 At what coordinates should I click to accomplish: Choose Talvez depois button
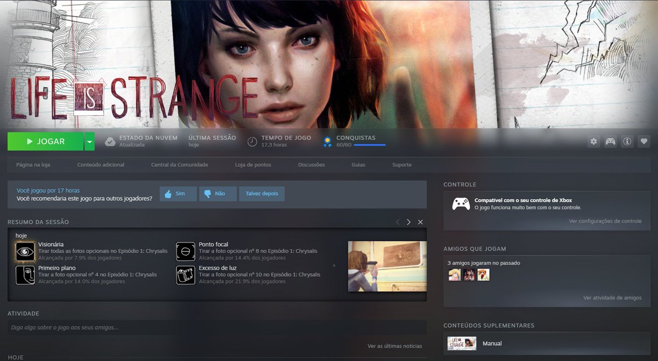point(262,194)
